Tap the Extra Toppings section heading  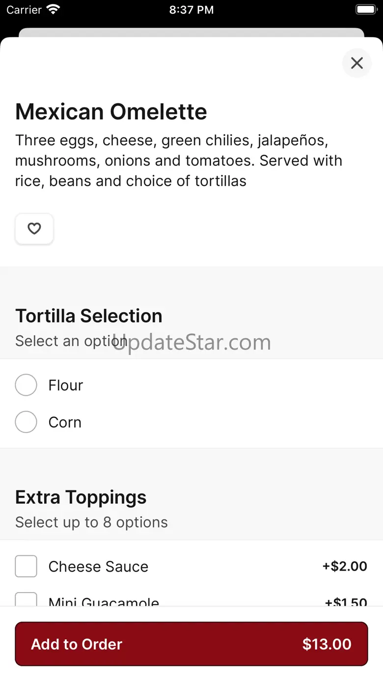click(81, 497)
